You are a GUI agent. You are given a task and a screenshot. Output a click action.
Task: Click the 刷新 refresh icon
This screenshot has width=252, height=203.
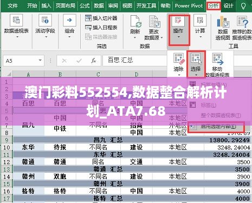(135, 21)
